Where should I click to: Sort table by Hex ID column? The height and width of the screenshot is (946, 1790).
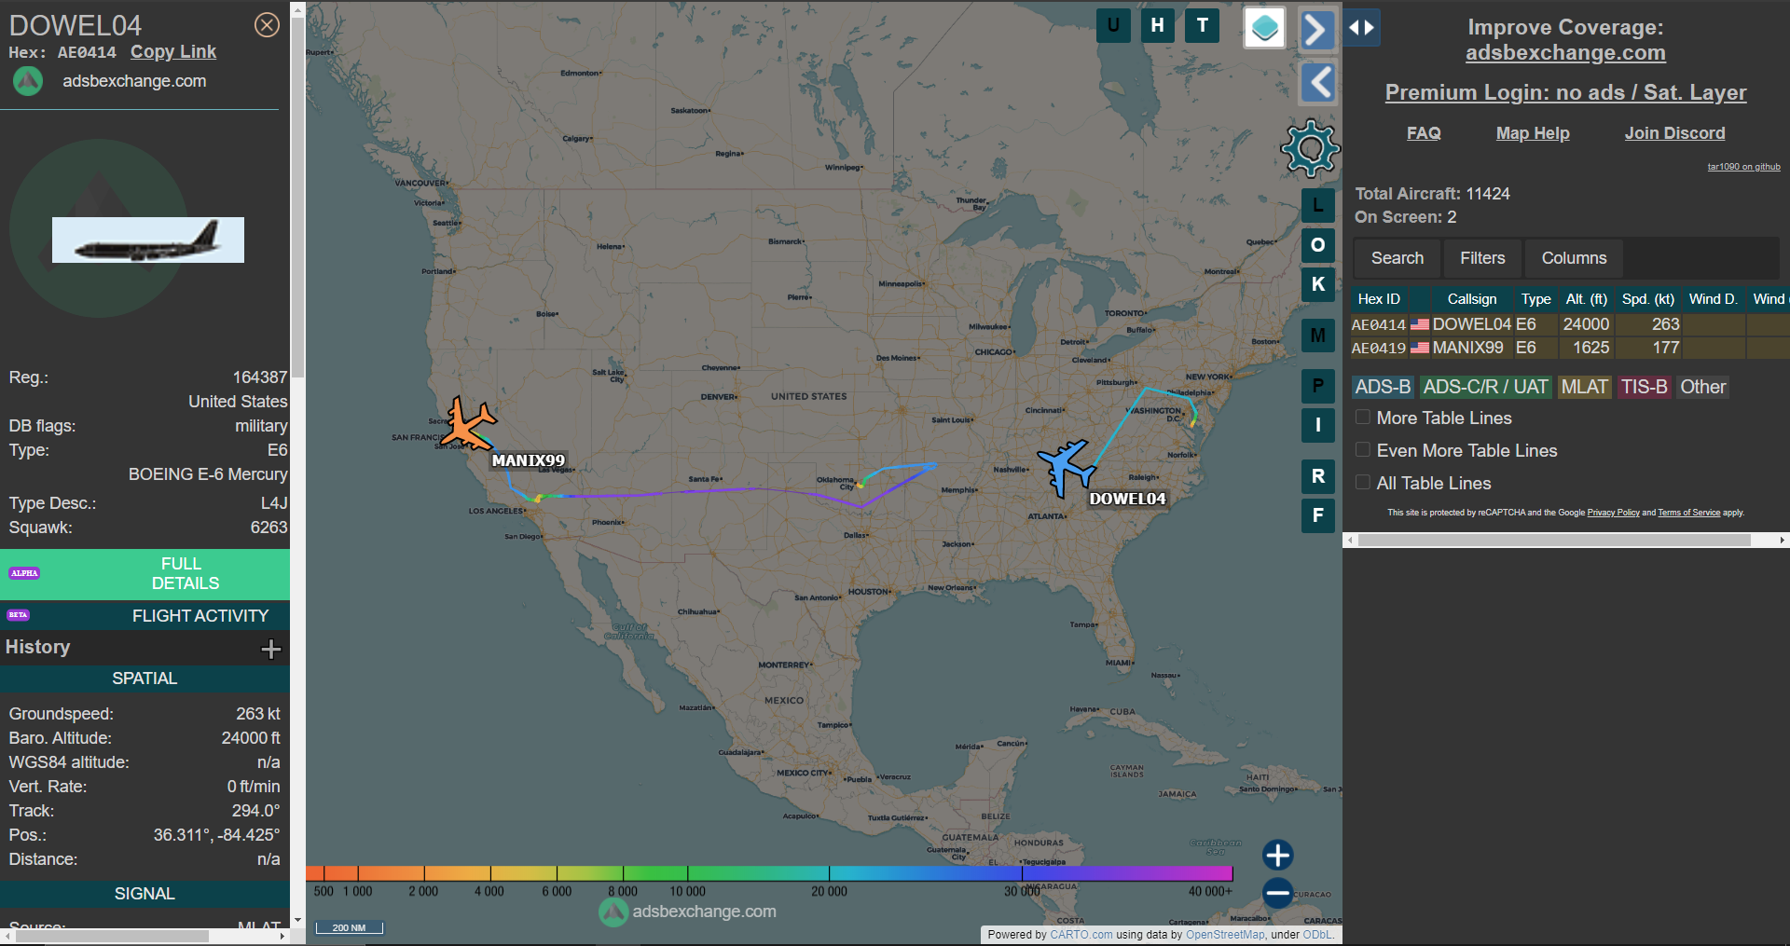point(1379,299)
